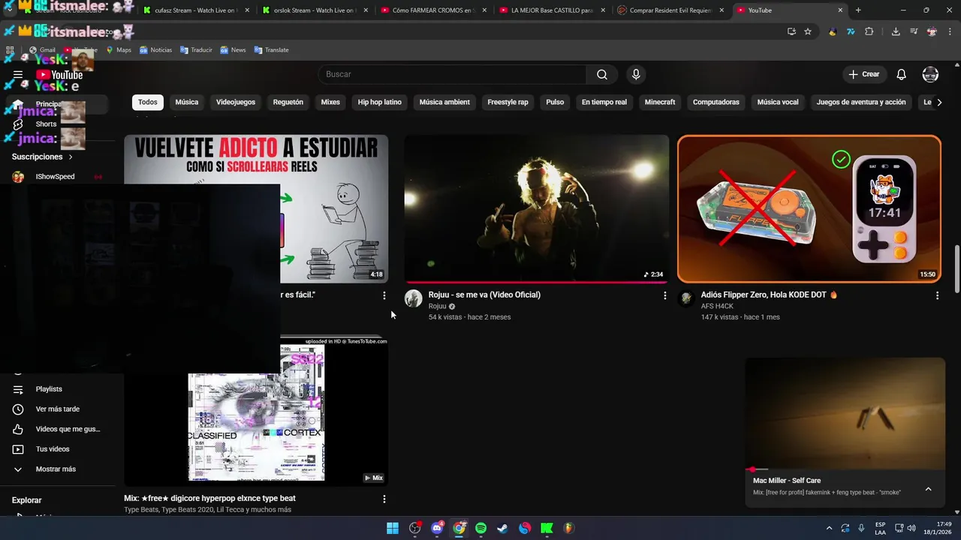Click the search magnifier button
This screenshot has width=961, height=540.
pyautogui.click(x=602, y=74)
